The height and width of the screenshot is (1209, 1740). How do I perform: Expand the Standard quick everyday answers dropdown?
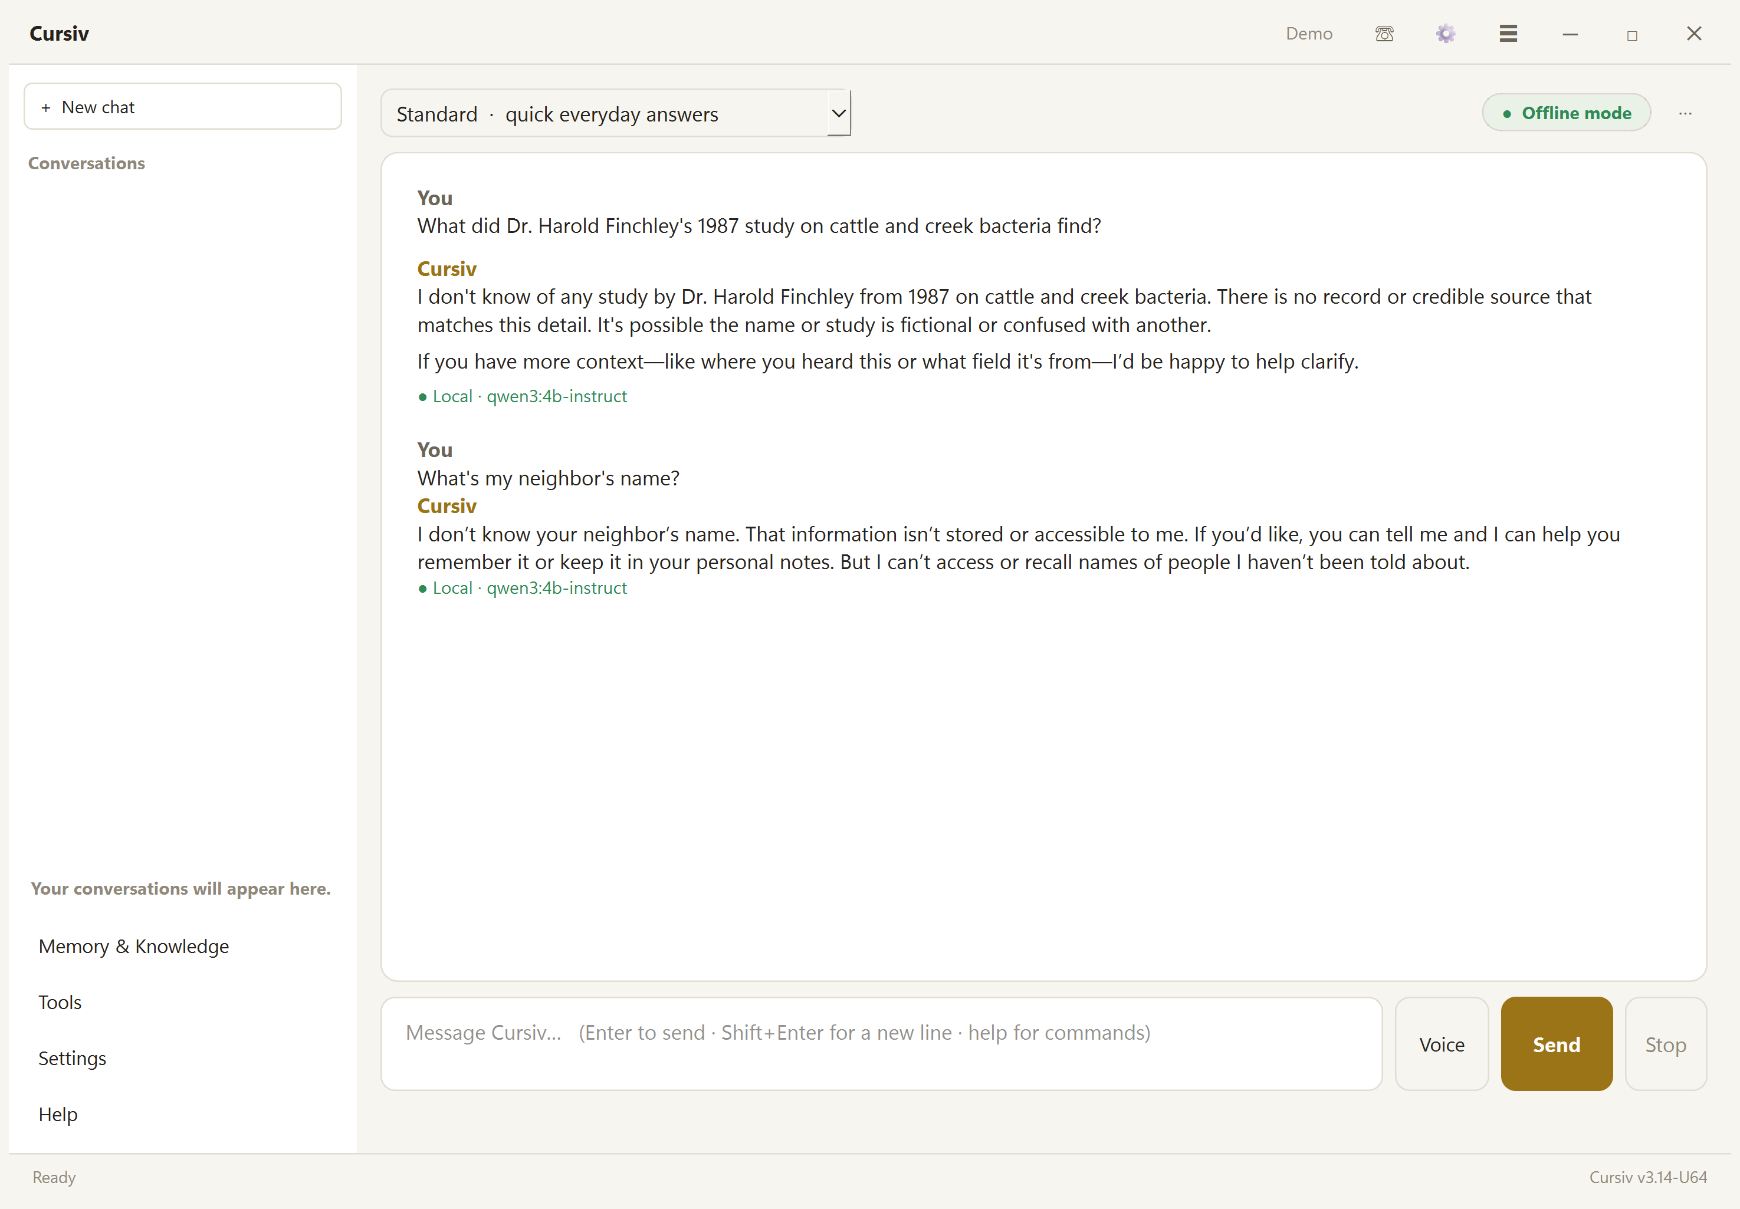[615, 114]
